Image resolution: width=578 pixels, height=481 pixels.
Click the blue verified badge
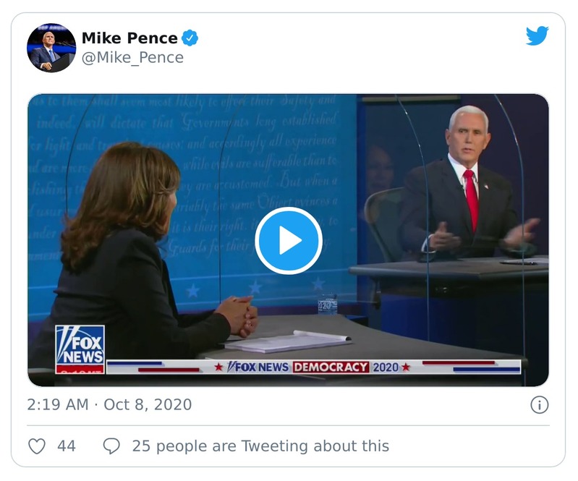[x=190, y=38]
